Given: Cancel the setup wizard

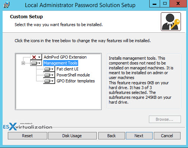Looking at the screenshot, I should tap(167, 136).
